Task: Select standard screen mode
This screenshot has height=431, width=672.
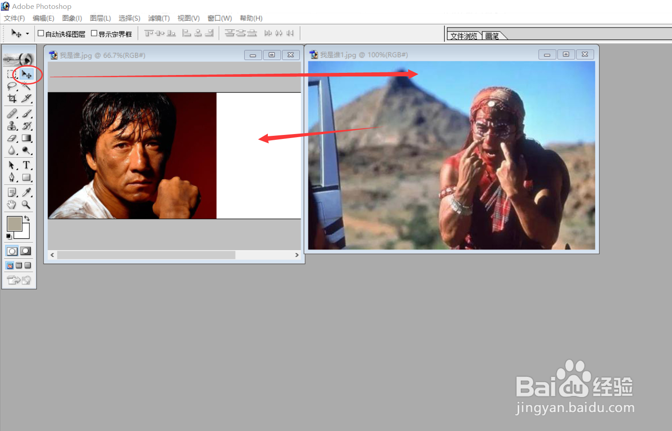Action: point(10,265)
